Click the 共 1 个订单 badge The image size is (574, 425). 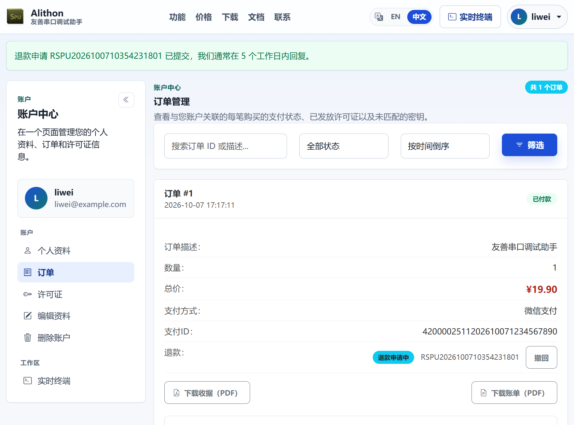546,87
